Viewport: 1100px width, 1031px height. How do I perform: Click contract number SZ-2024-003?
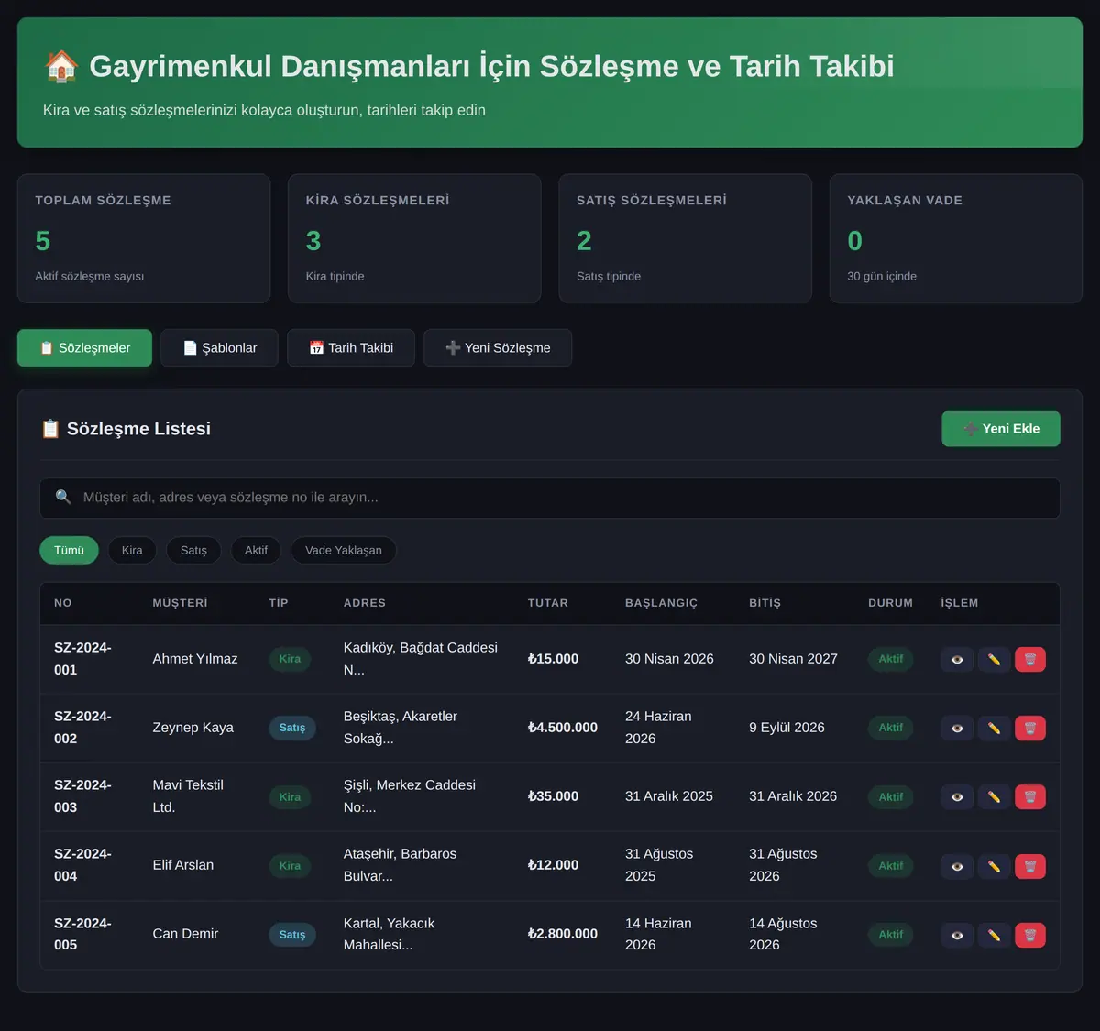tap(82, 796)
